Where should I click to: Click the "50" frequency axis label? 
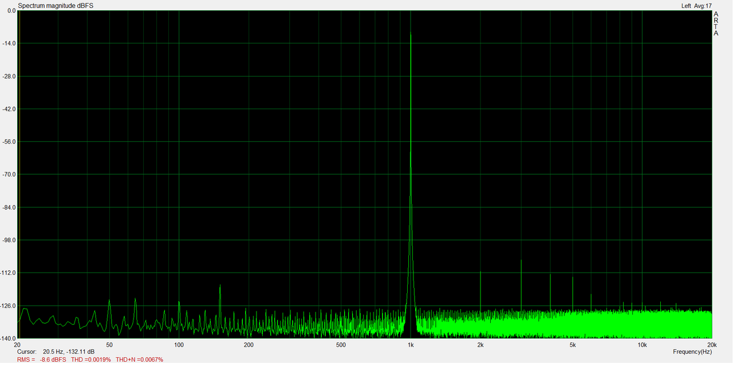coord(109,345)
